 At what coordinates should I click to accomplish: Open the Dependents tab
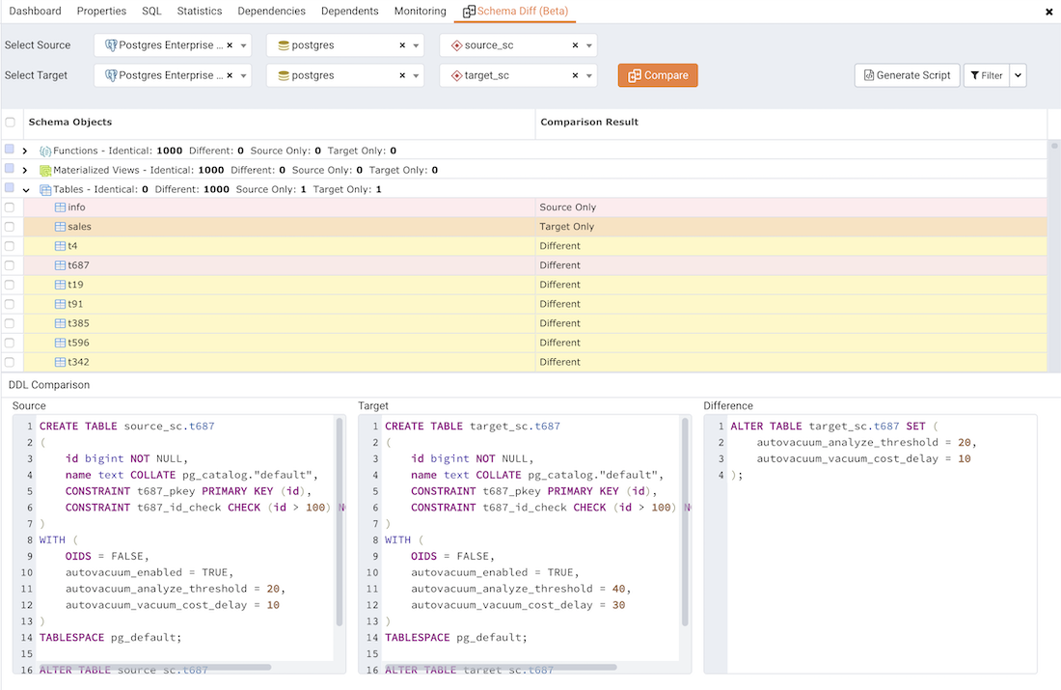click(350, 12)
